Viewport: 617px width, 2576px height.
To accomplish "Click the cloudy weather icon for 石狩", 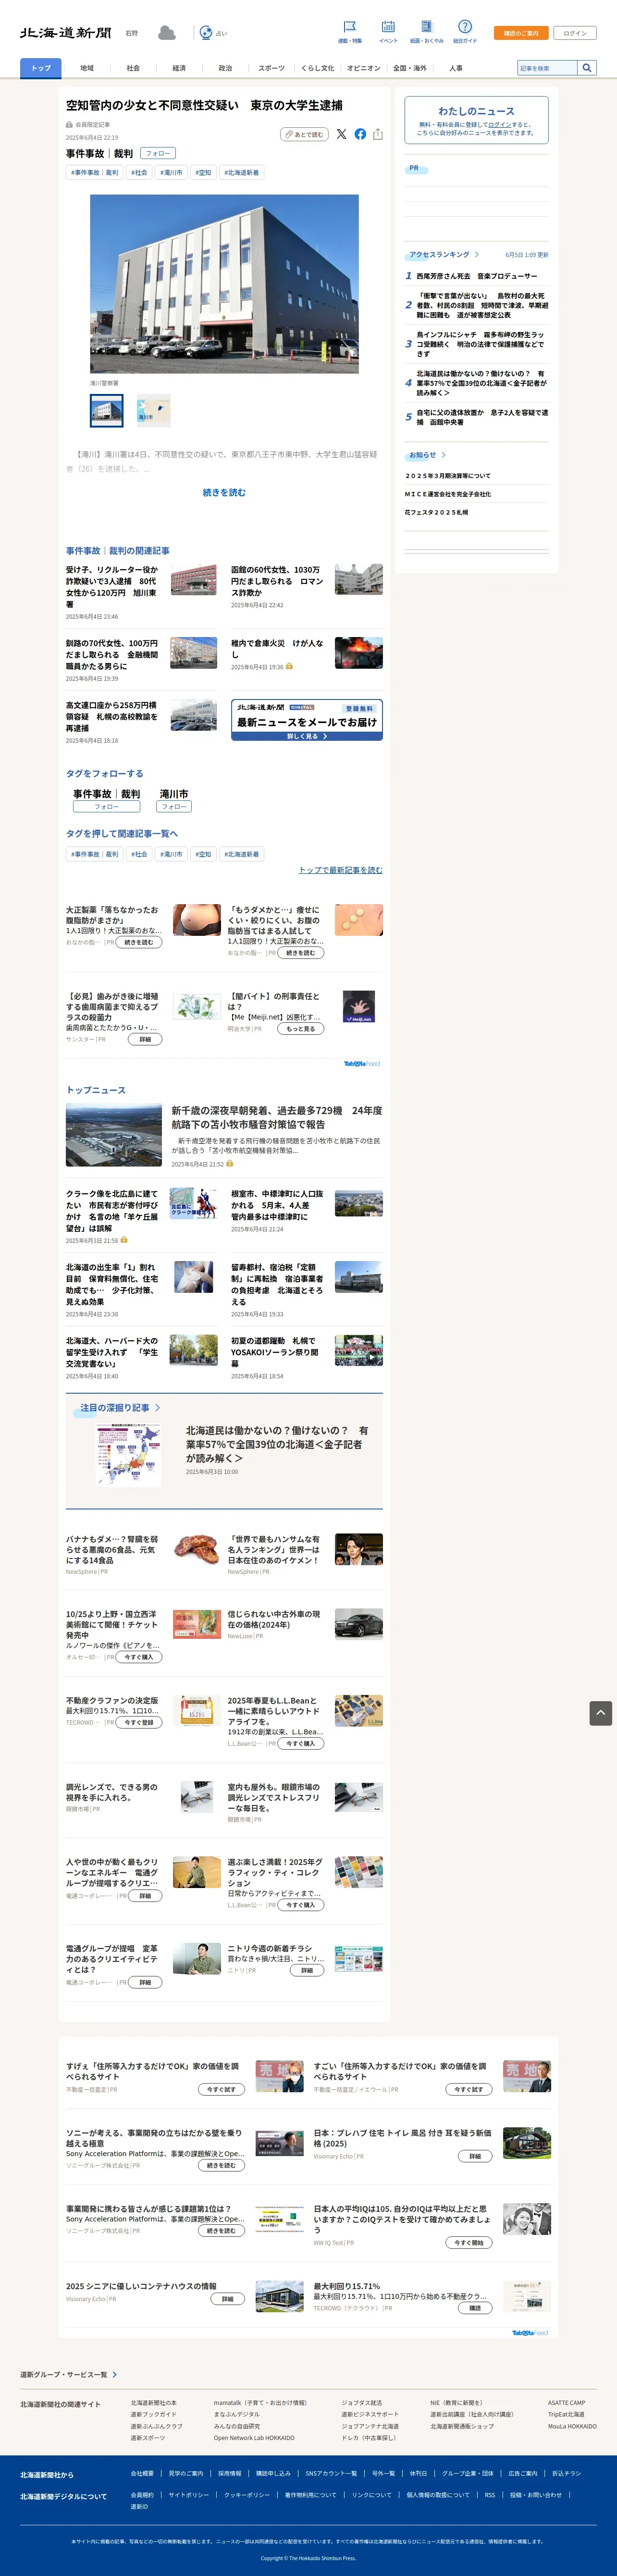I will click(167, 33).
